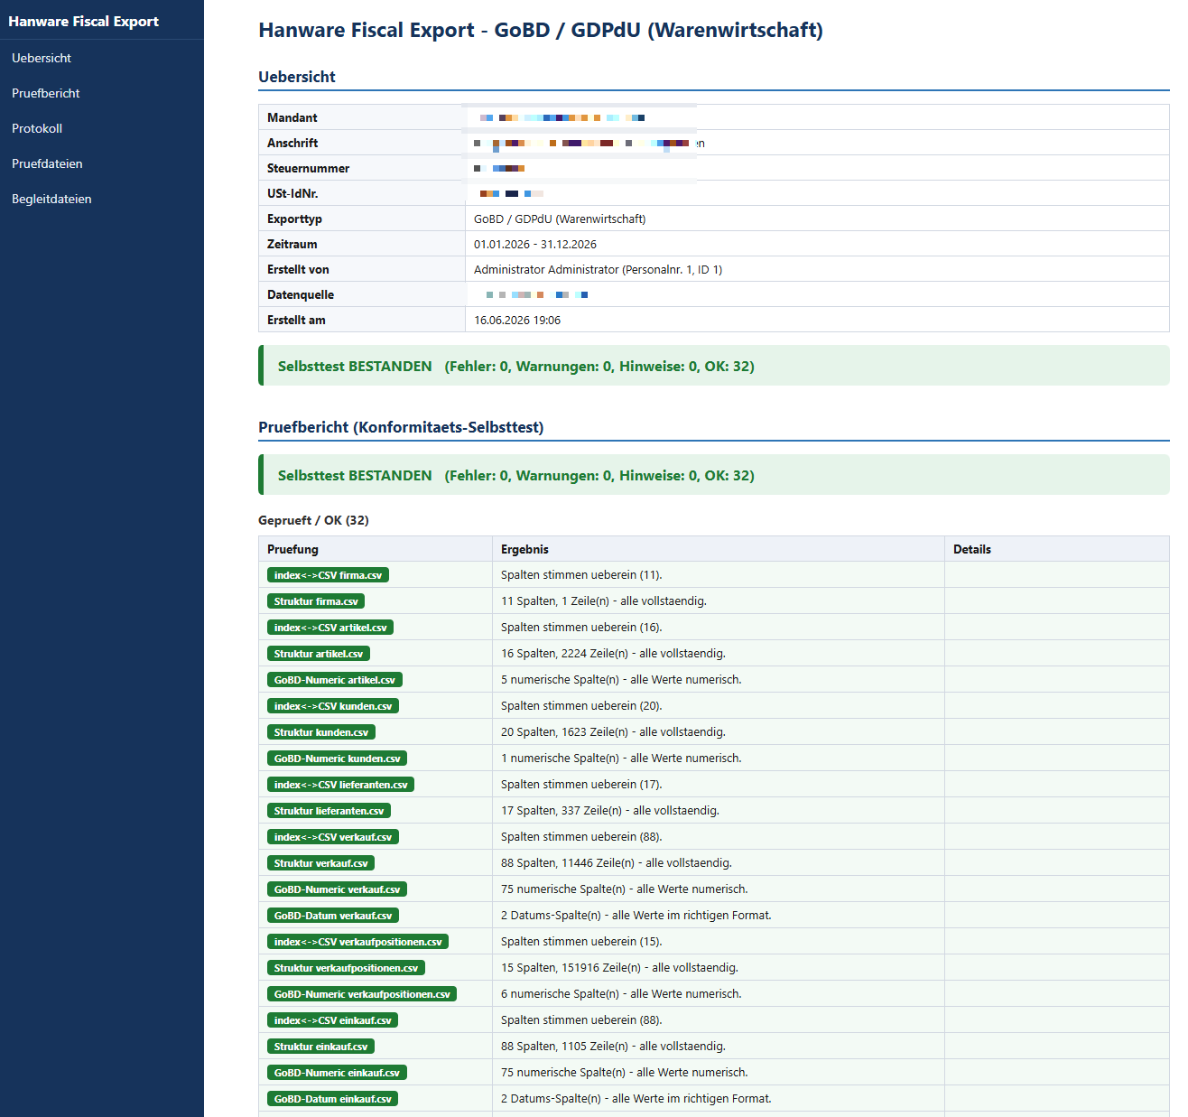The width and height of the screenshot is (1188, 1117).
Task: Go to Pruefbericht in the sidebar
Action: 46,93
